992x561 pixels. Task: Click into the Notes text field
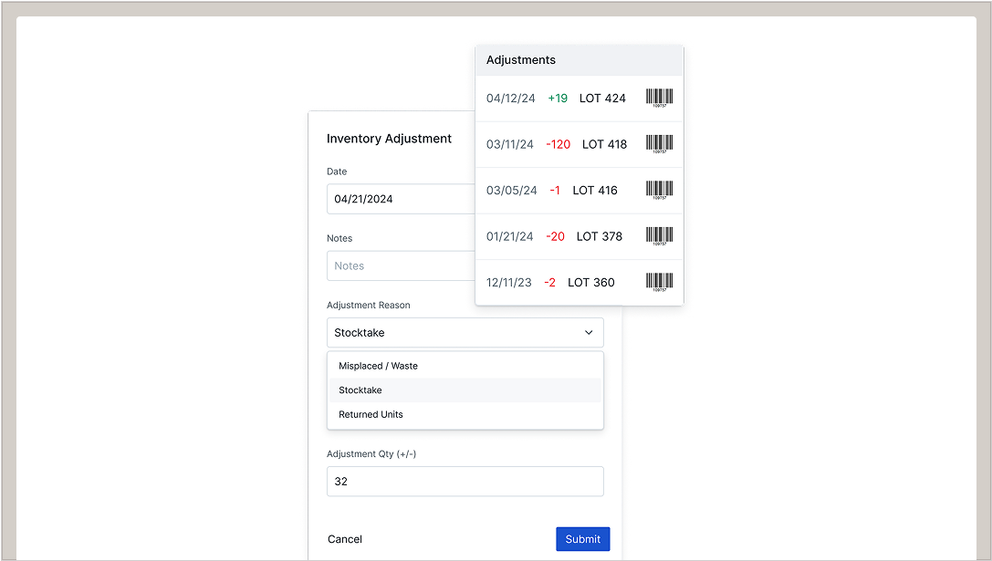pos(400,266)
